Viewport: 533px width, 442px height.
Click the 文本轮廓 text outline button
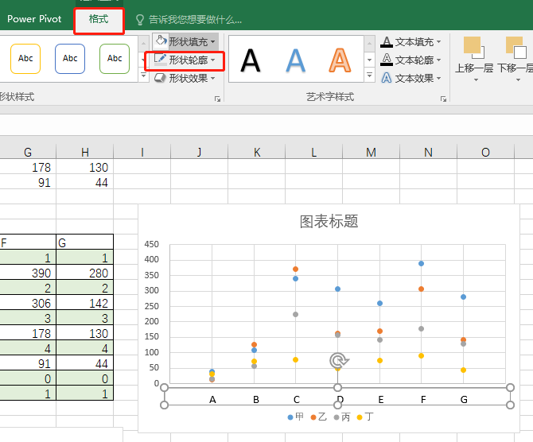click(x=409, y=60)
